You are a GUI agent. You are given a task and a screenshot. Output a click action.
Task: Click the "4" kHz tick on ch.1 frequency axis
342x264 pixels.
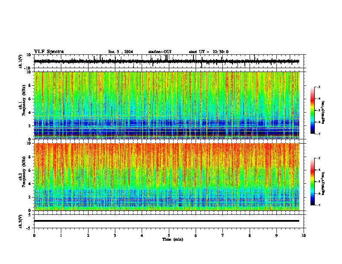pyautogui.click(x=30, y=113)
